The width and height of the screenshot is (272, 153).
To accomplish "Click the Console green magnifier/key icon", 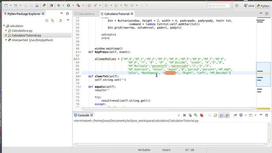I will [196, 115].
